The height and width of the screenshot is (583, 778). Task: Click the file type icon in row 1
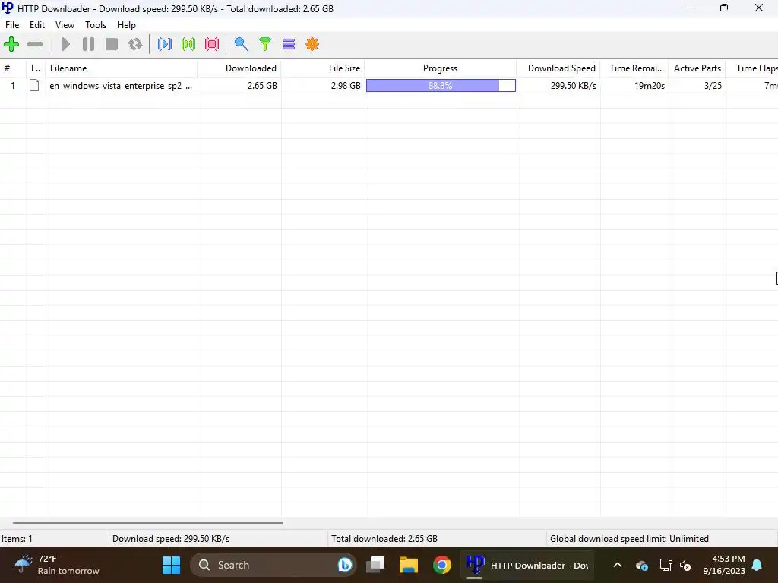34,85
